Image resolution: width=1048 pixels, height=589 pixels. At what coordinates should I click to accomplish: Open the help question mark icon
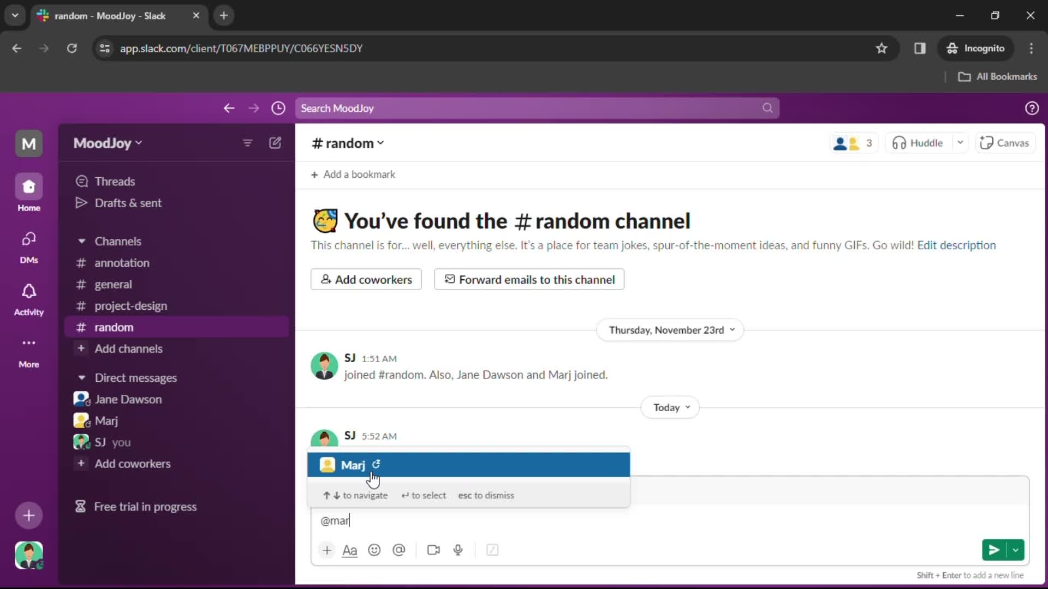pyautogui.click(x=1032, y=109)
